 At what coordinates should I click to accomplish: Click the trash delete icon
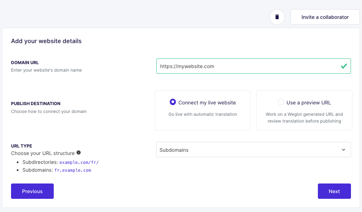point(277,17)
